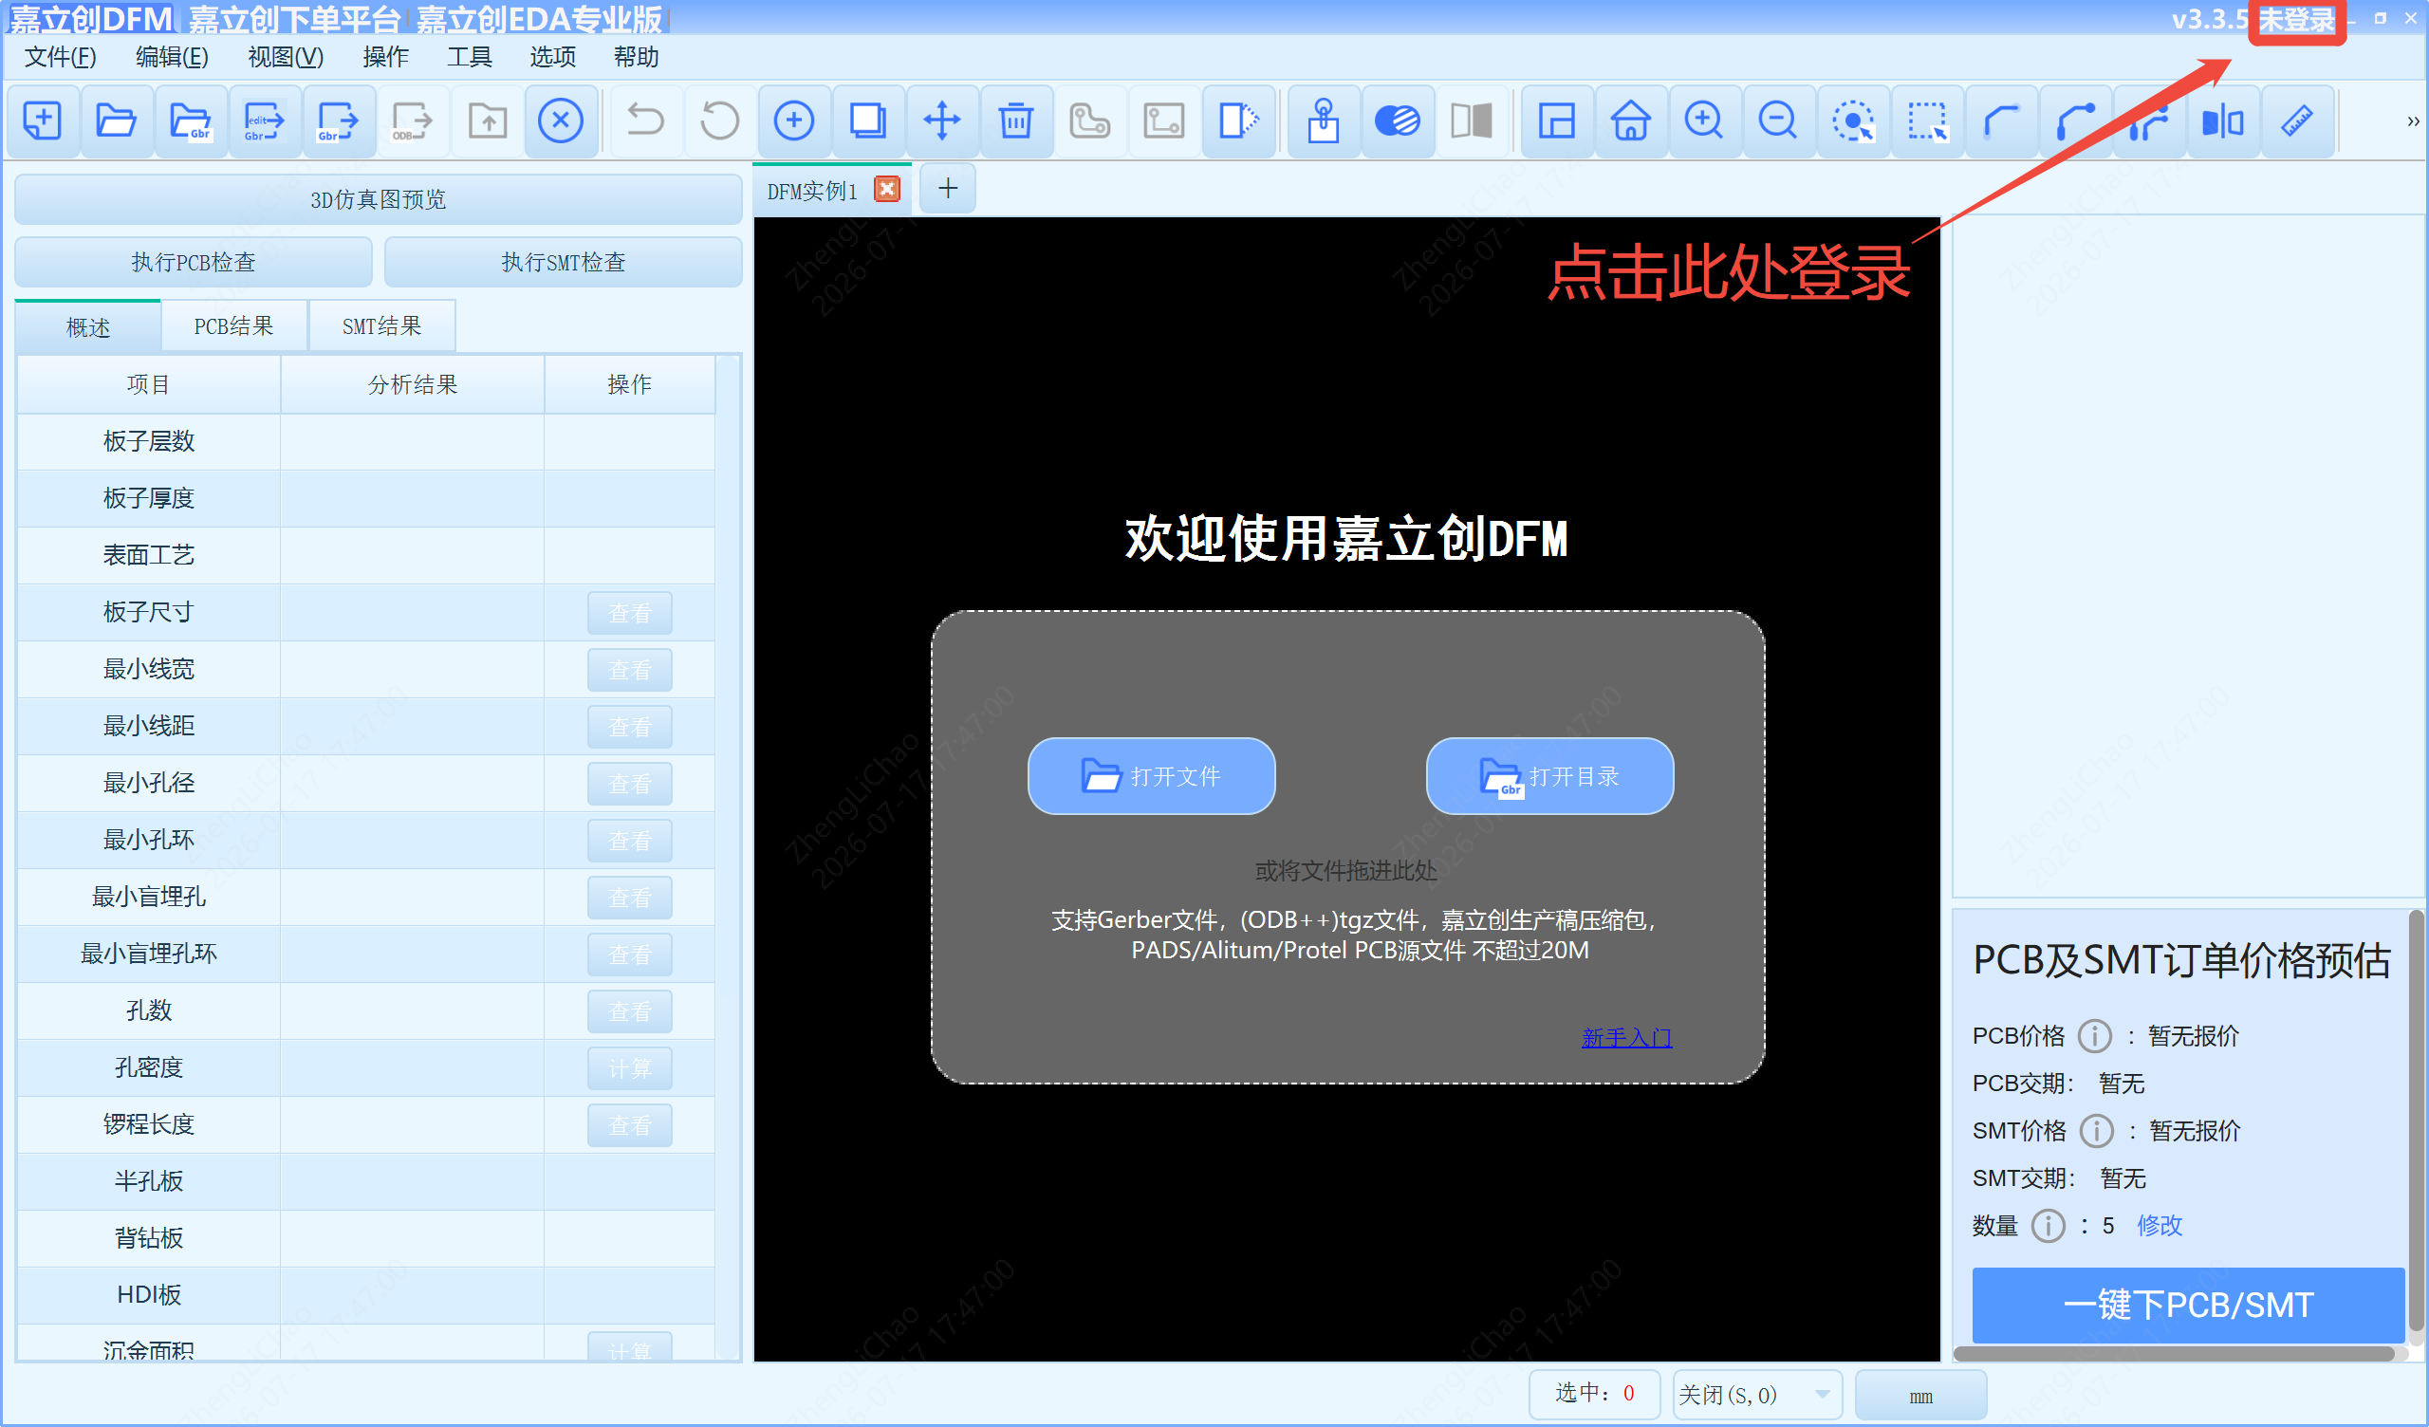
Task: Click the light curved trace segment icon
Action: [x=2001, y=121]
